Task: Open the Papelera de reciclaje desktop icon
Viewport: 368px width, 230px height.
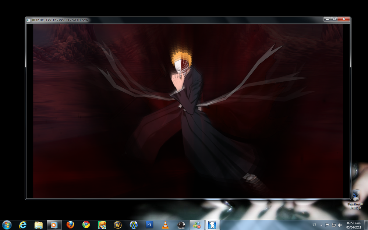Action: [355, 199]
